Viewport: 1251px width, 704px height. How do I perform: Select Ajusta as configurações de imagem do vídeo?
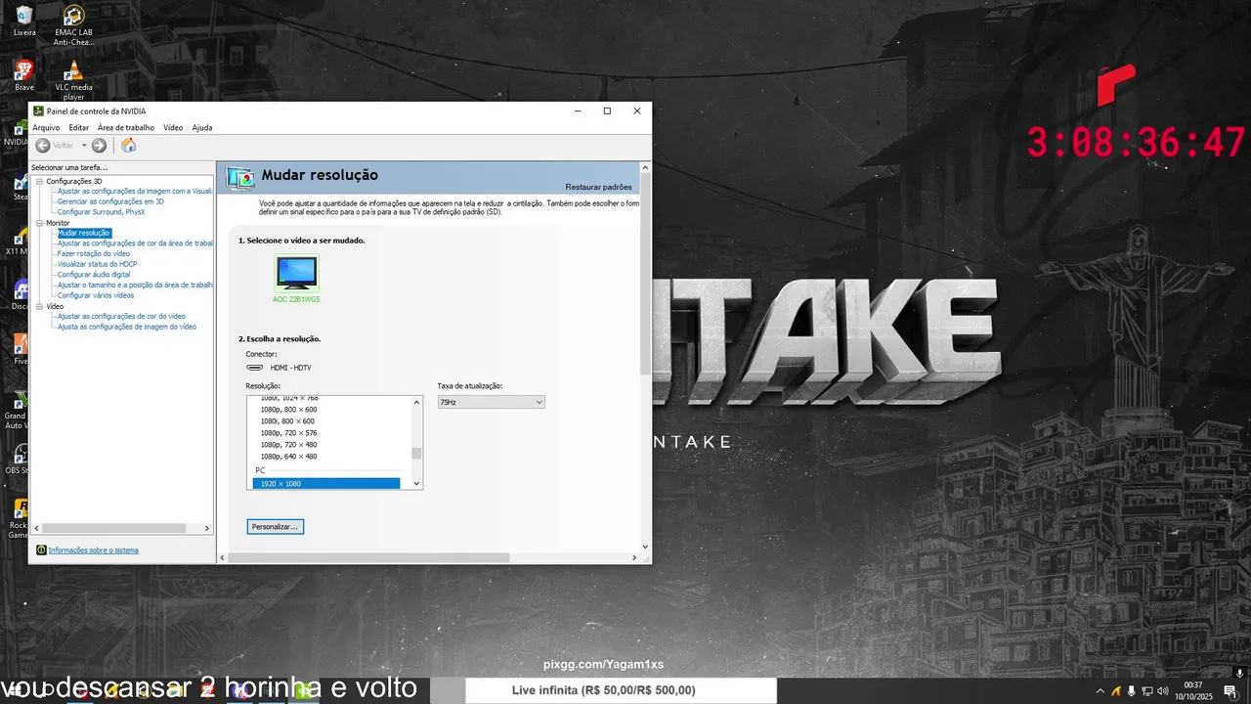[127, 327]
